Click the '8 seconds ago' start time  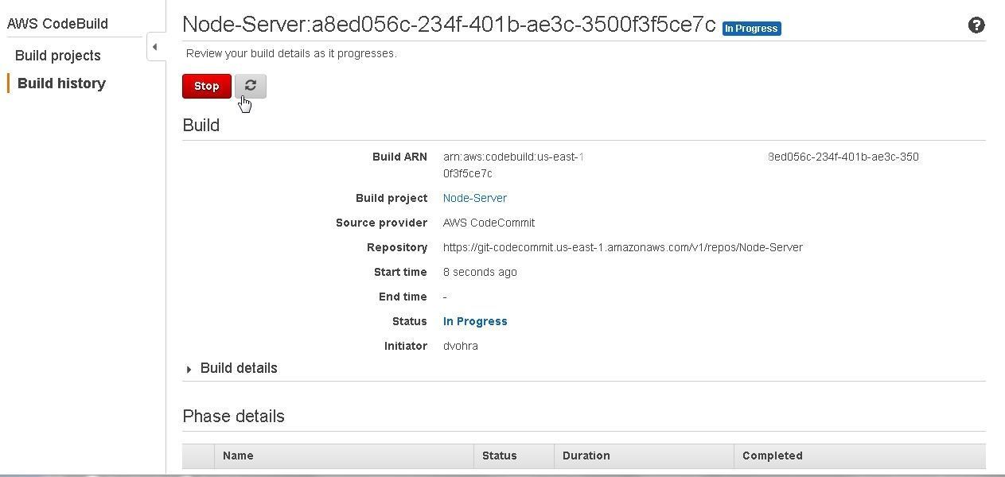pyautogui.click(x=480, y=272)
